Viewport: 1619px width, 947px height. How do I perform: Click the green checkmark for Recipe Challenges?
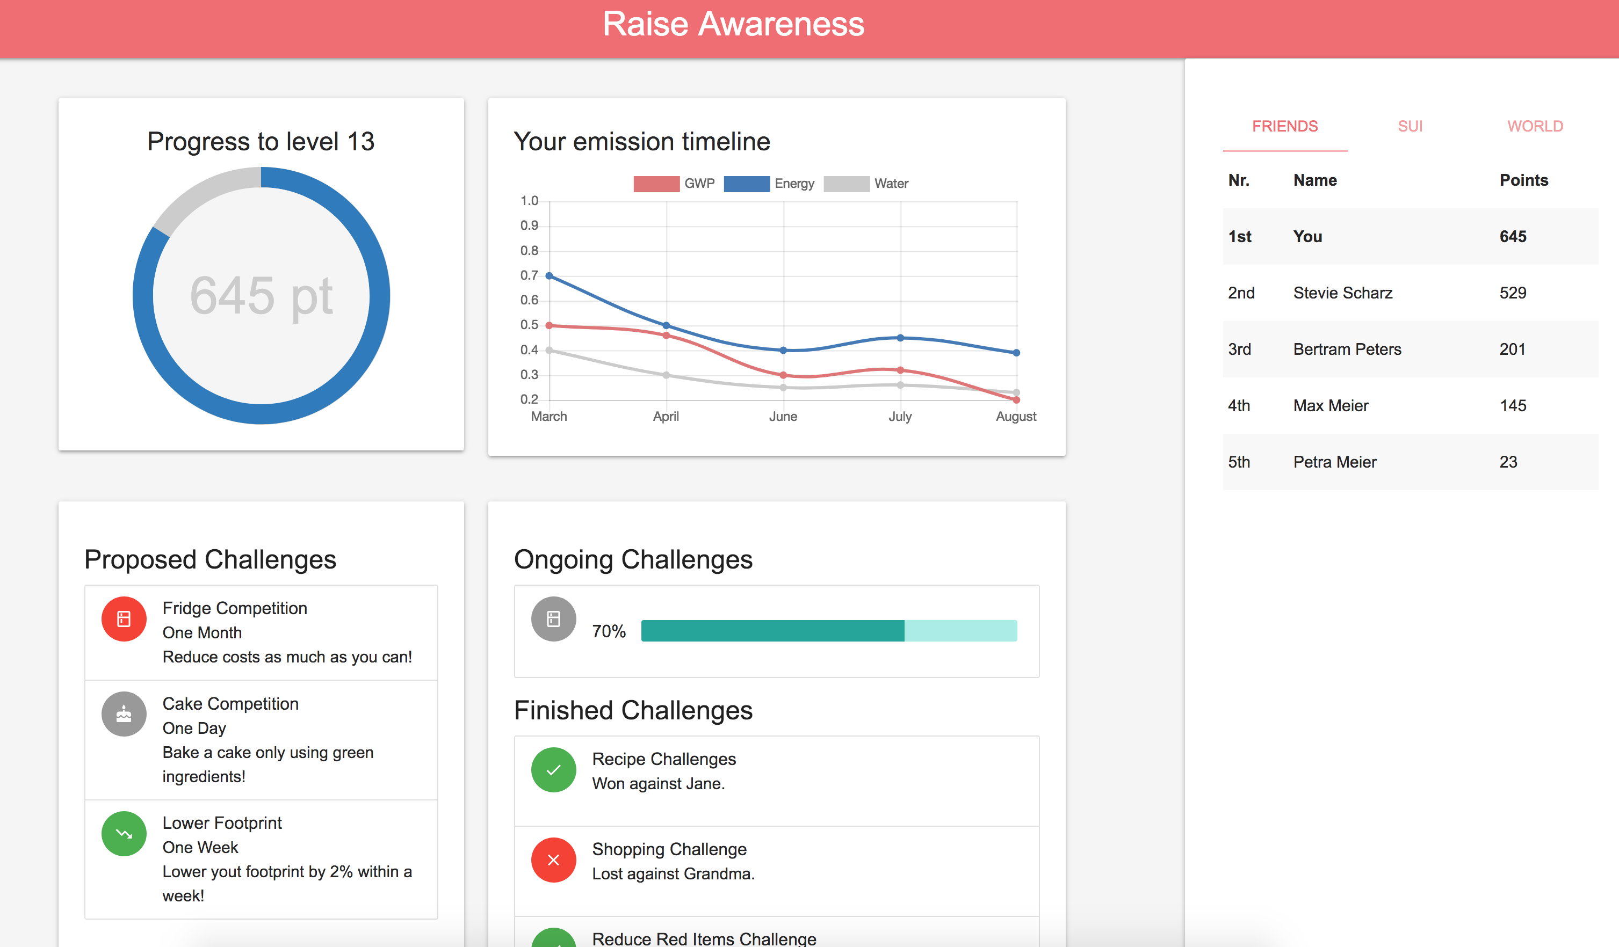[x=553, y=770]
